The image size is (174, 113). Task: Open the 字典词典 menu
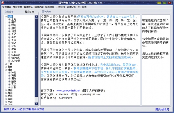50,7
